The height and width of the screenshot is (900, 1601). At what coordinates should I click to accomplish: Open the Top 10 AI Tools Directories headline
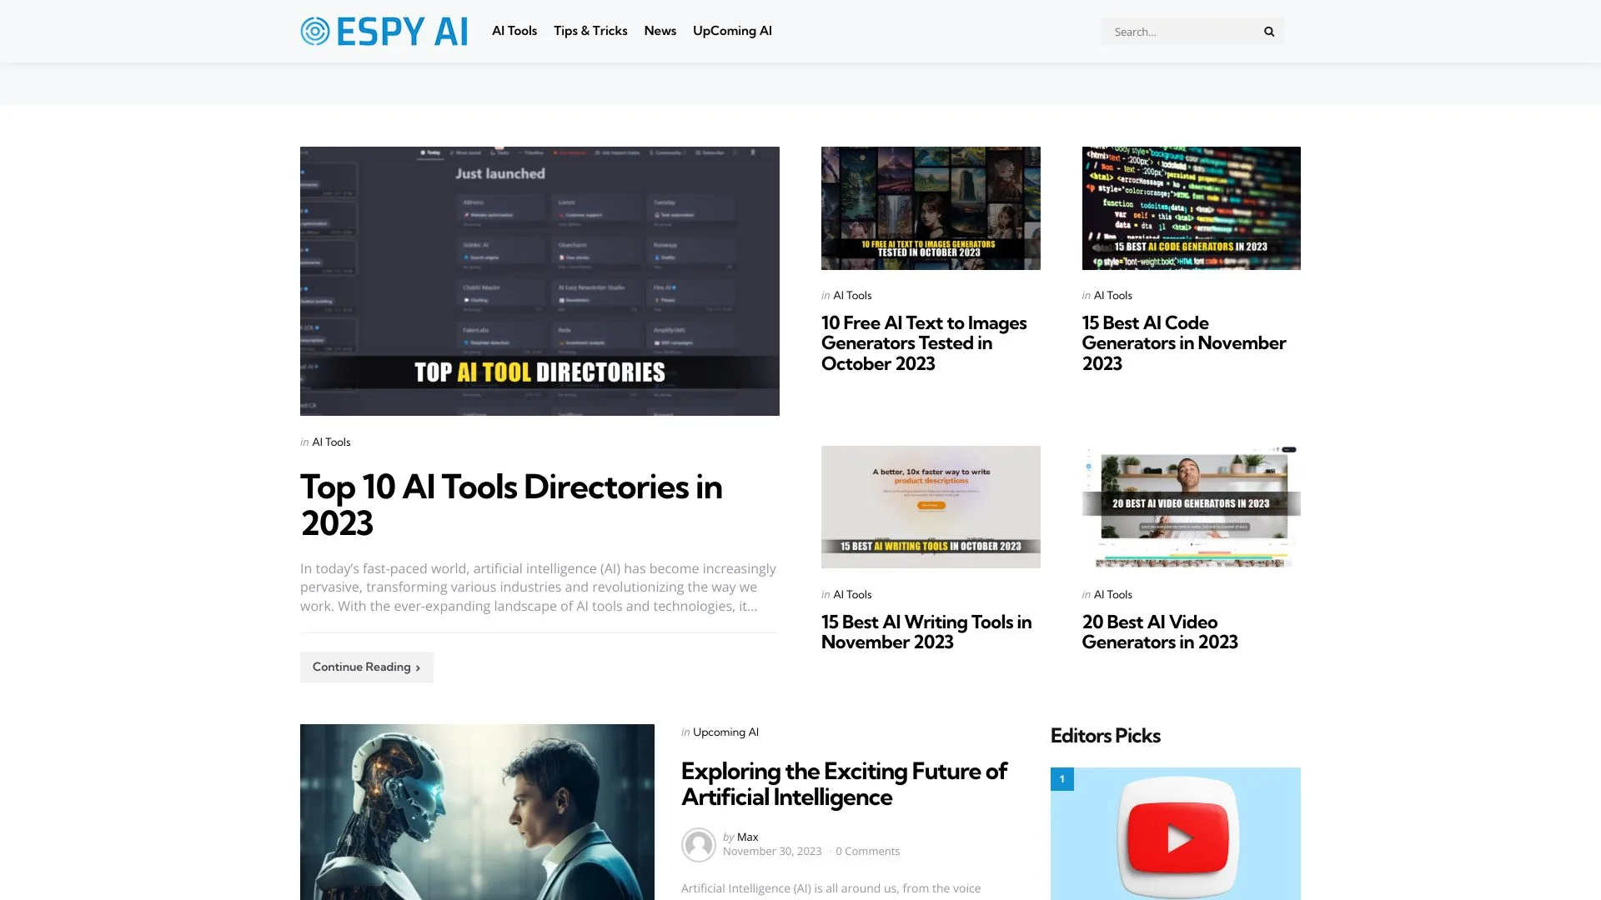click(x=511, y=505)
